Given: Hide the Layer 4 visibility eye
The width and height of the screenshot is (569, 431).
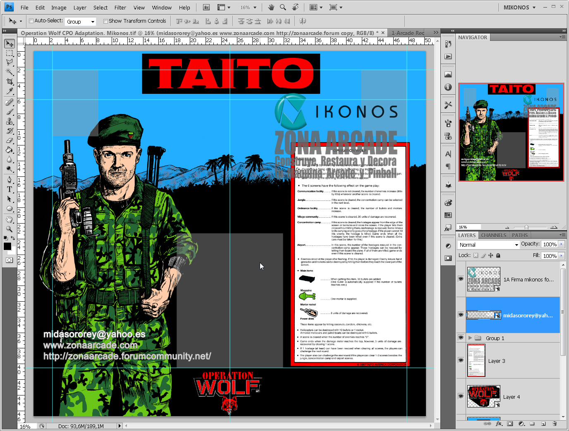Looking at the screenshot, I should 461,396.
